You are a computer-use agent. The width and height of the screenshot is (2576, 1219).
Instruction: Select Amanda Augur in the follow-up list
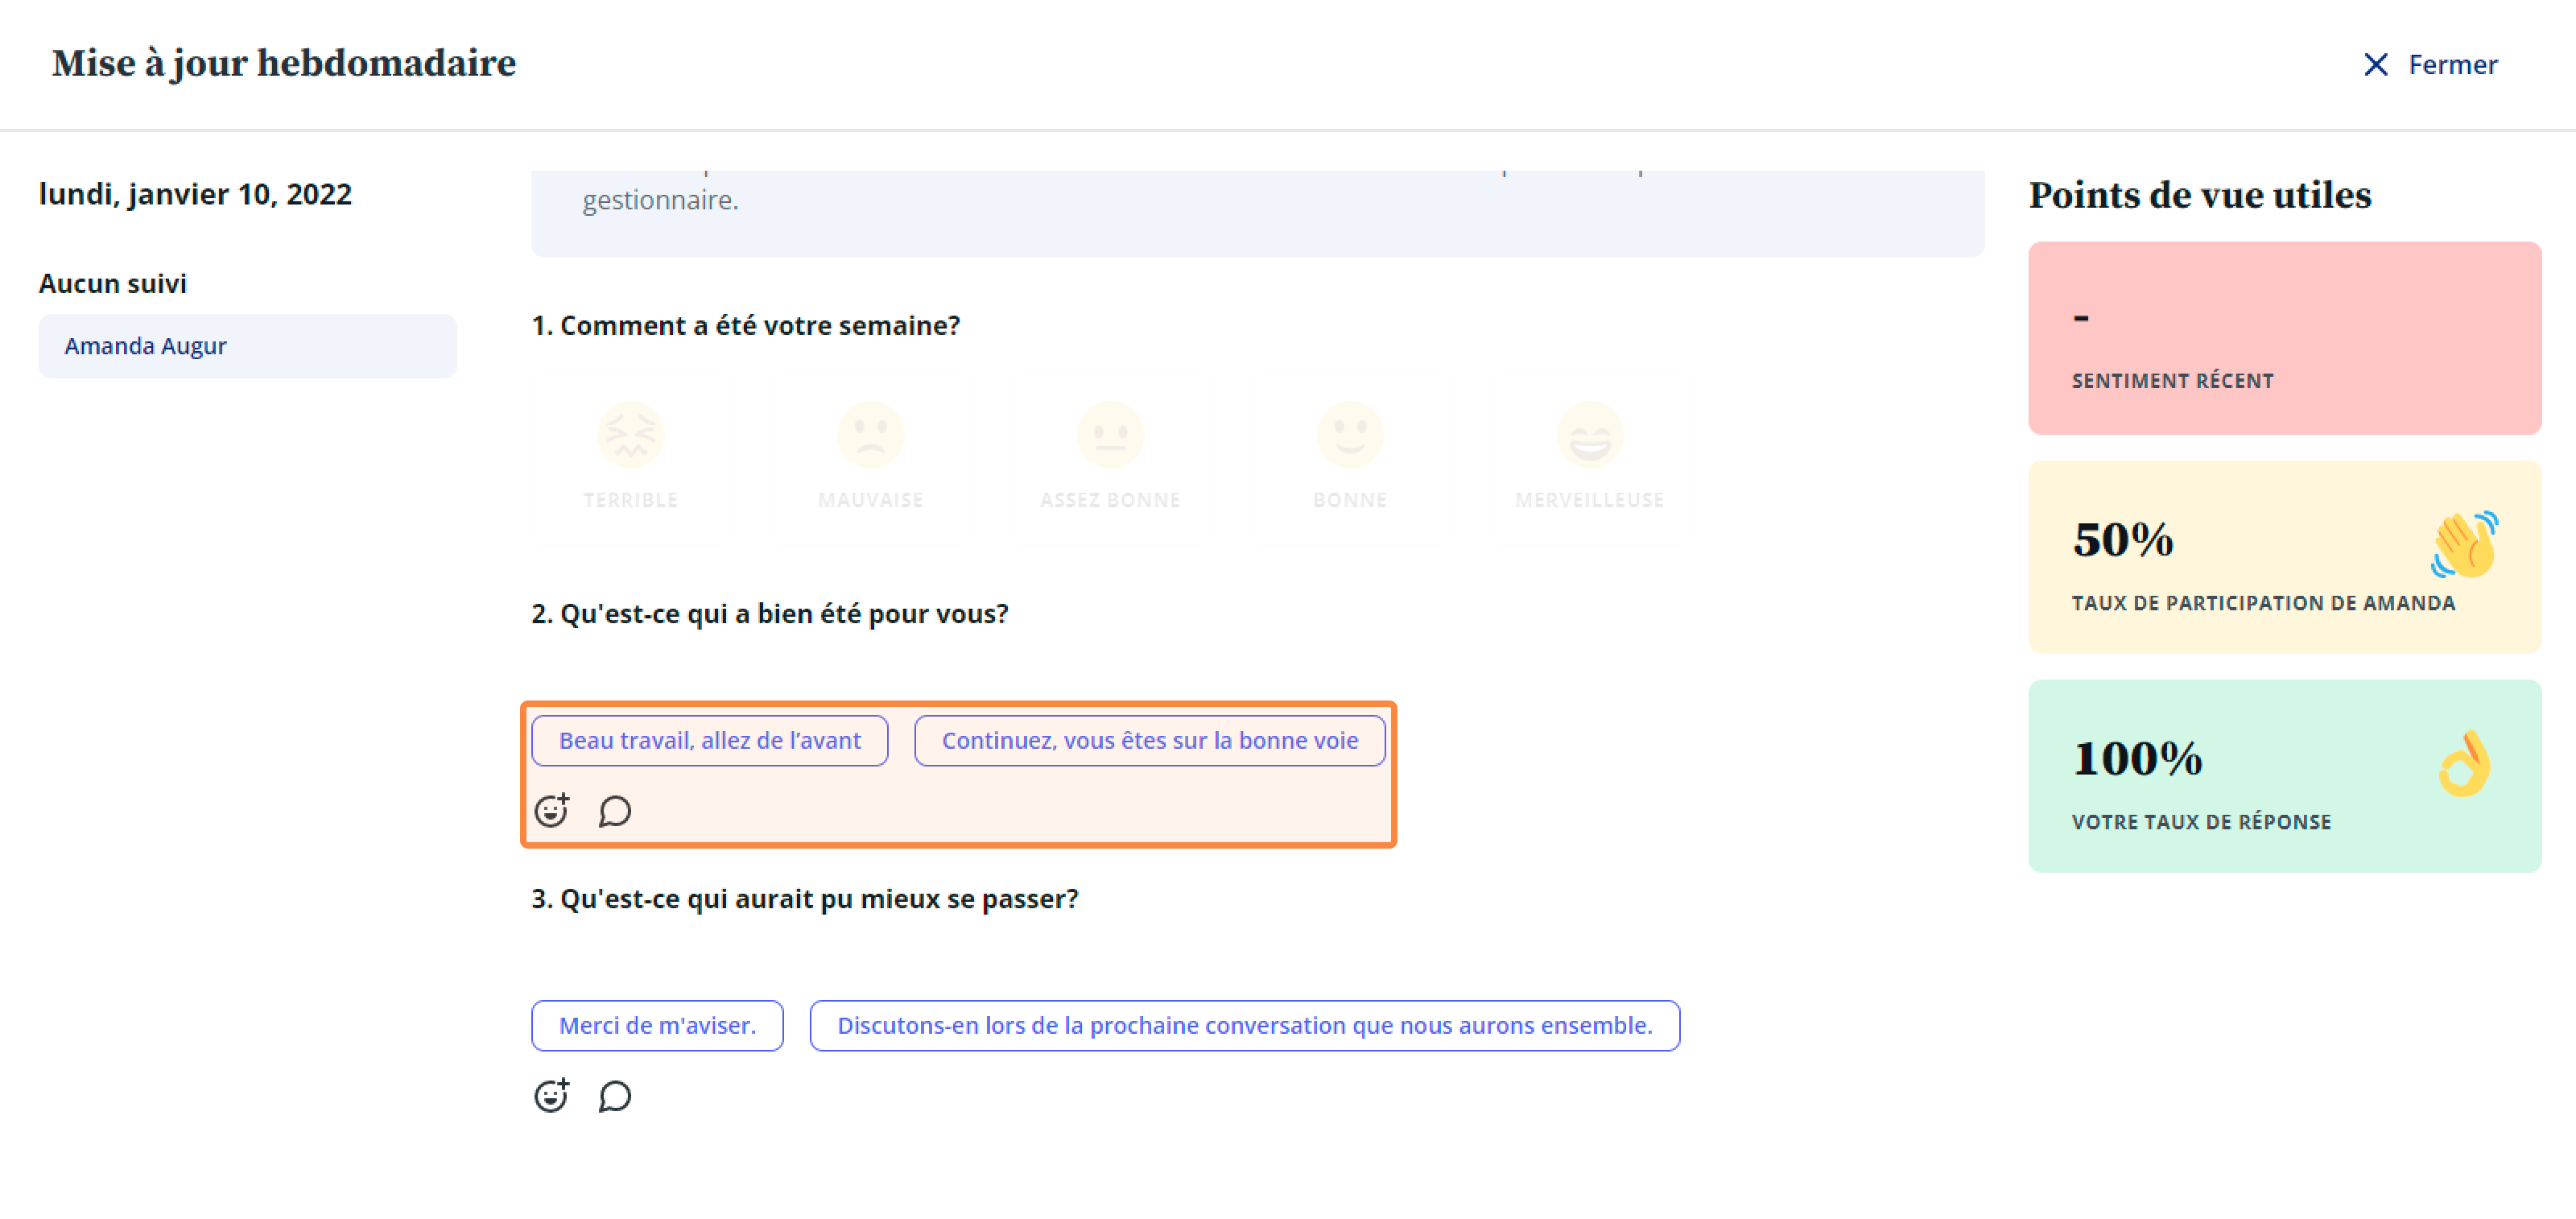point(247,346)
